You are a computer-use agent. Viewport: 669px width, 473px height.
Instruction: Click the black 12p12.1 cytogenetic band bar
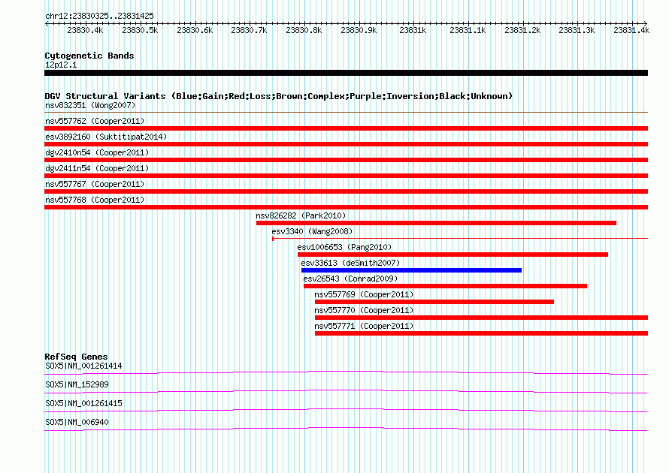(x=346, y=73)
